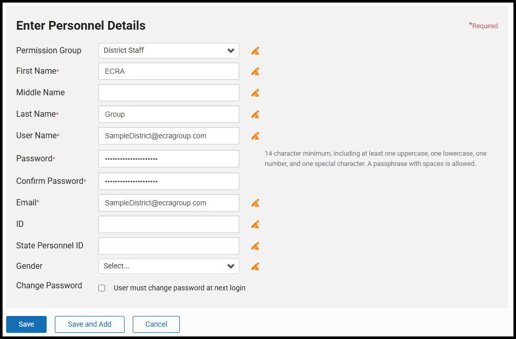Click the edit icon beside State Personnel ID
Screen dimensions: 516x339
tap(255, 246)
